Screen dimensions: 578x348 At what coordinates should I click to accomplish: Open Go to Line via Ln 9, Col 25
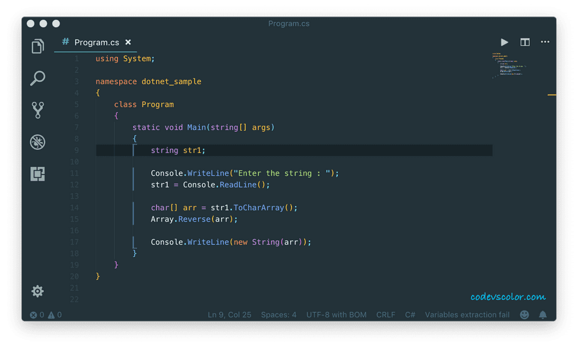(229, 314)
